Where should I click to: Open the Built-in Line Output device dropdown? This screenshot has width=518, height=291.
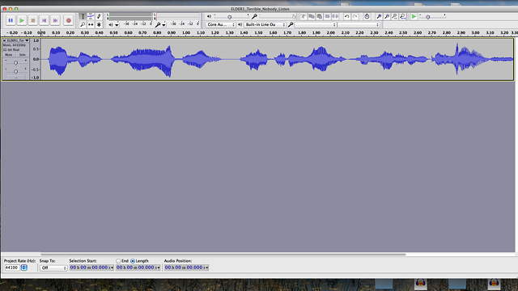pyautogui.click(x=265, y=25)
